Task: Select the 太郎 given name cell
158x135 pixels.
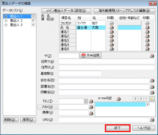Action: (x=98, y=27)
